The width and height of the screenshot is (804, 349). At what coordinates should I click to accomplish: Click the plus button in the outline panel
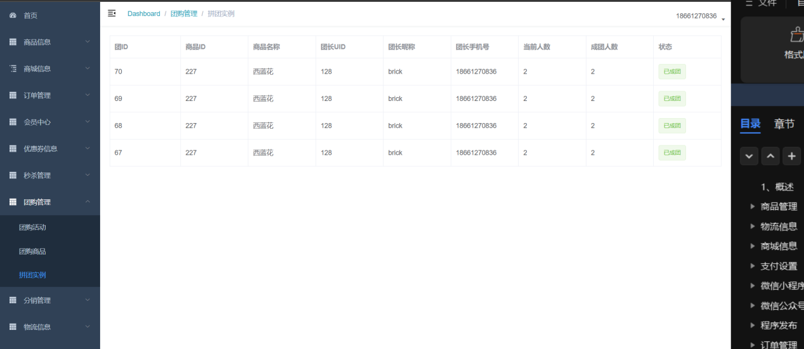(791, 155)
